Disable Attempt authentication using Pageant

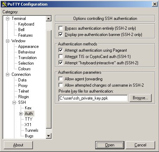tap(61, 50)
